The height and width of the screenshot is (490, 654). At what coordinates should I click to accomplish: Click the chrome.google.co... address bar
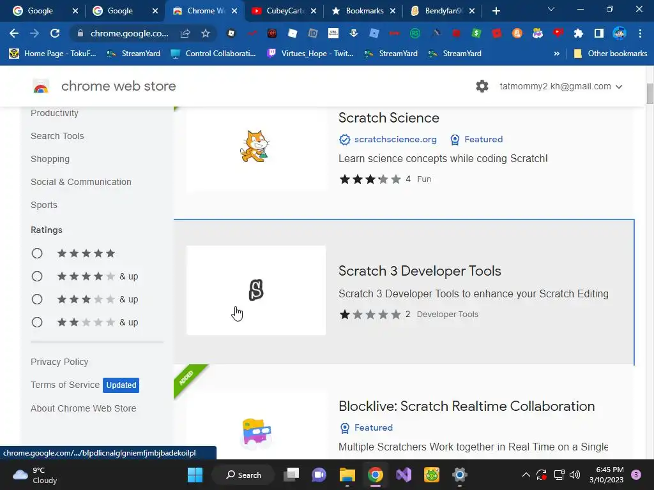129,33
